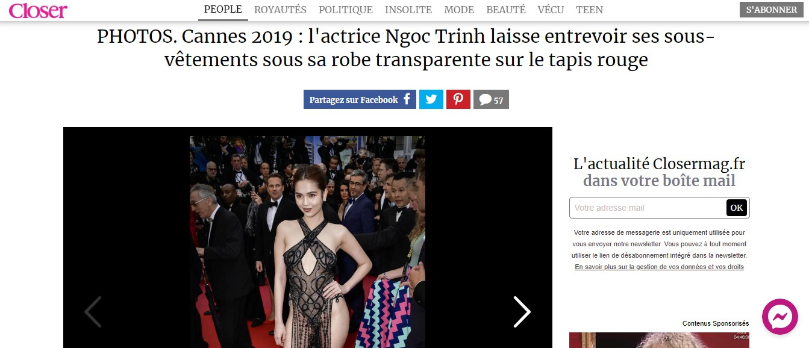809x348 pixels.
Task: Go to previous photo with left arrow
Action: point(93,312)
